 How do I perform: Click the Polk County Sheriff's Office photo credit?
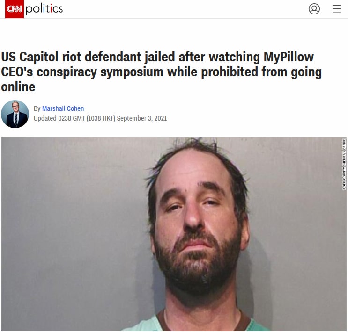(344, 164)
